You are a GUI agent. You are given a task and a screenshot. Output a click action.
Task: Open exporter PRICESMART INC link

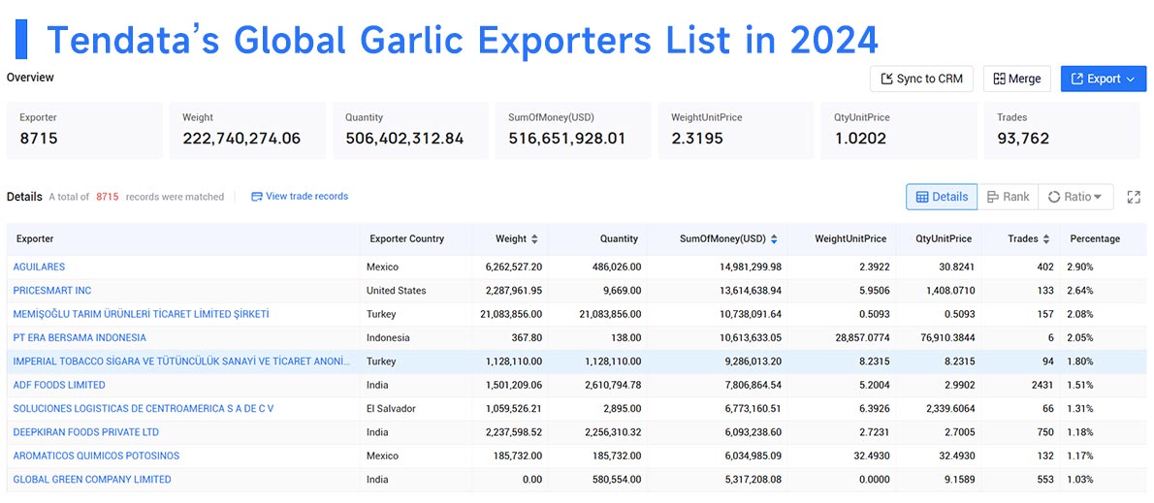52,291
